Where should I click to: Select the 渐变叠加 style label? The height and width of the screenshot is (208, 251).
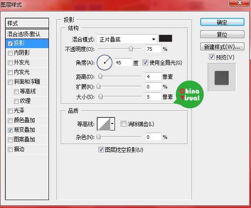tap(24, 130)
